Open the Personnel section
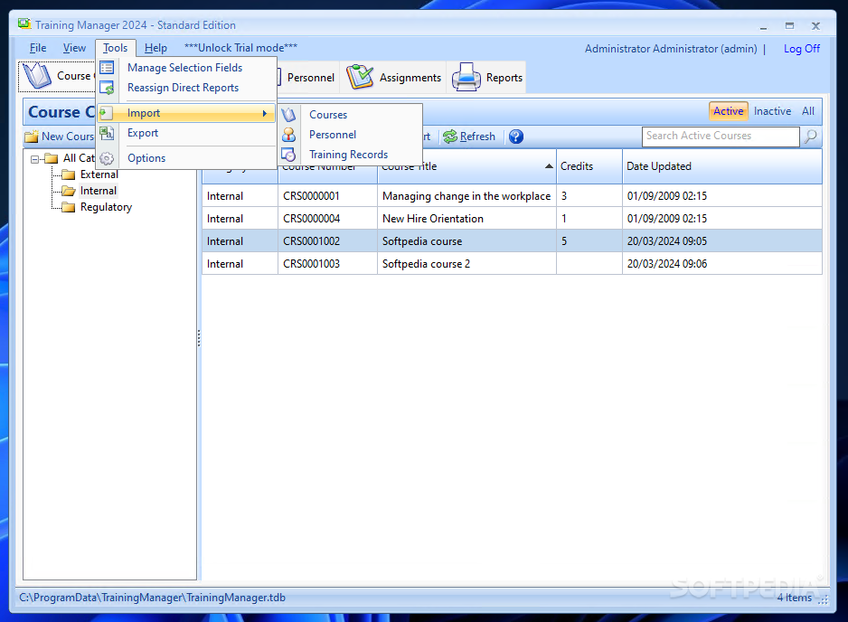The width and height of the screenshot is (848, 622). (311, 78)
